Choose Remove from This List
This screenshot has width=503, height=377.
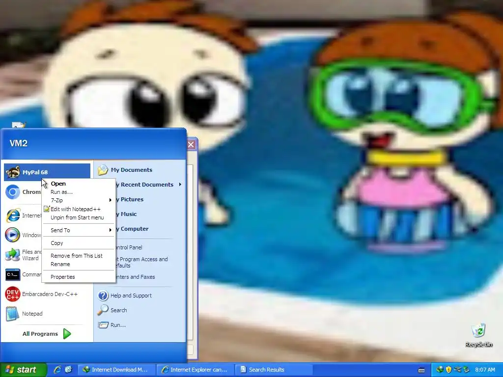pos(79,256)
